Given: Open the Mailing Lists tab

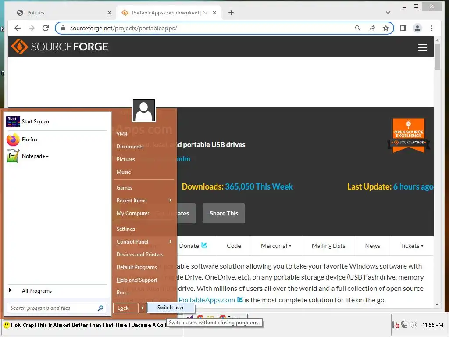Looking at the screenshot, I should (x=328, y=246).
